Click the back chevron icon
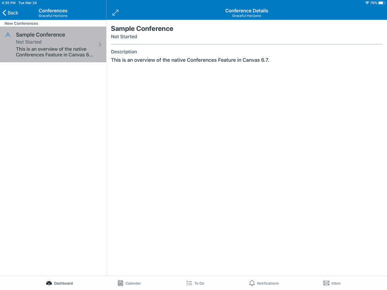 pos(4,12)
